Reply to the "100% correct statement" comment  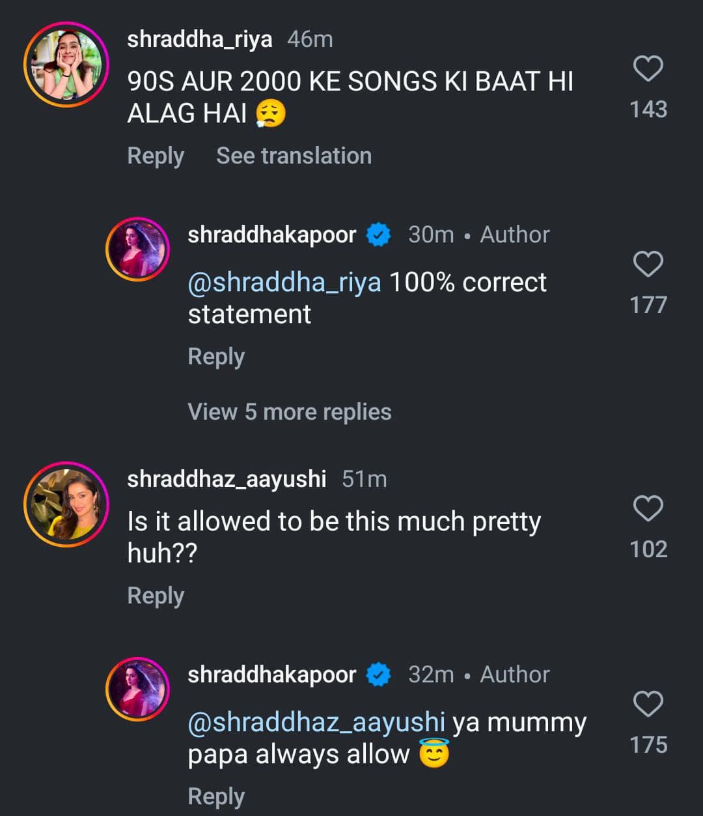coord(216,357)
